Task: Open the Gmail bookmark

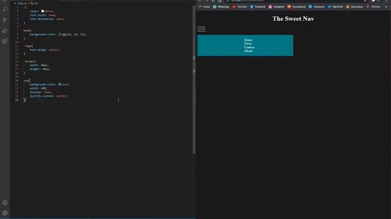Action: (204, 7)
